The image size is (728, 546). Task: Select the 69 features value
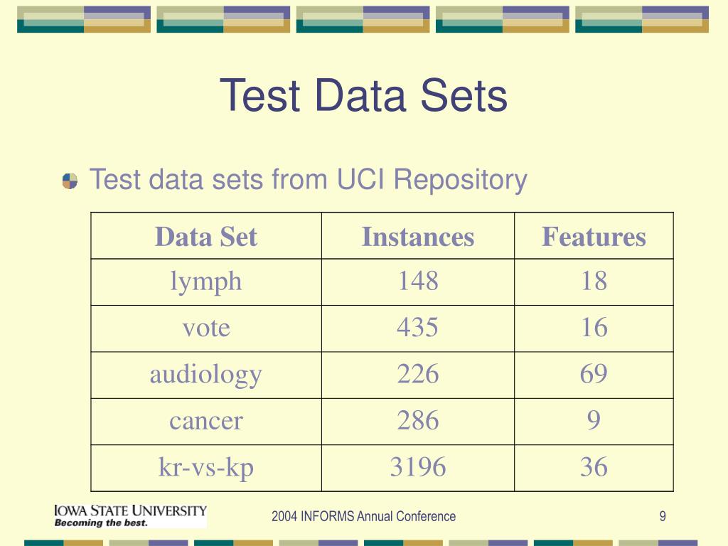tap(594, 374)
